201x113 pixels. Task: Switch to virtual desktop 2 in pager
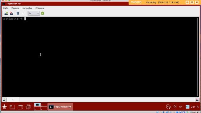pos(44,105)
